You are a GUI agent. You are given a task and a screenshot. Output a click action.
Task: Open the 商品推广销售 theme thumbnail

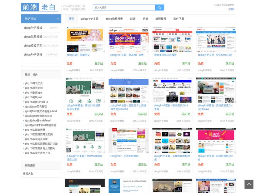[128, 40]
